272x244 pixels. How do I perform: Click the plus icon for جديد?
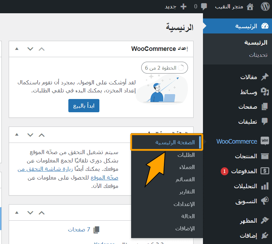click(183, 7)
